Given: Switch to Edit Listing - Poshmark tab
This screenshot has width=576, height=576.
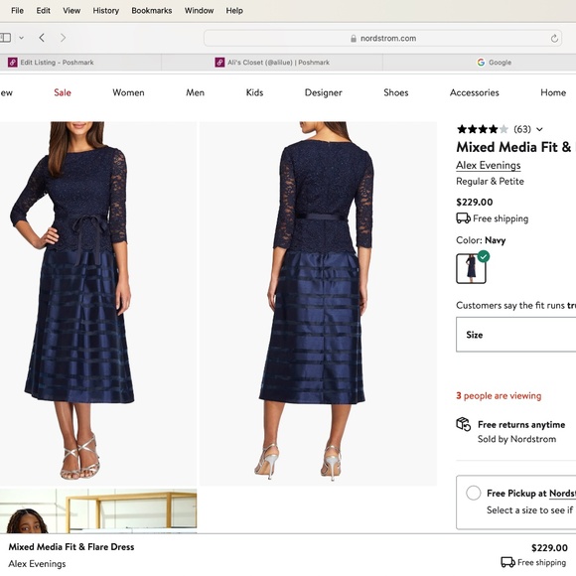Looking at the screenshot, I should 80,63.
